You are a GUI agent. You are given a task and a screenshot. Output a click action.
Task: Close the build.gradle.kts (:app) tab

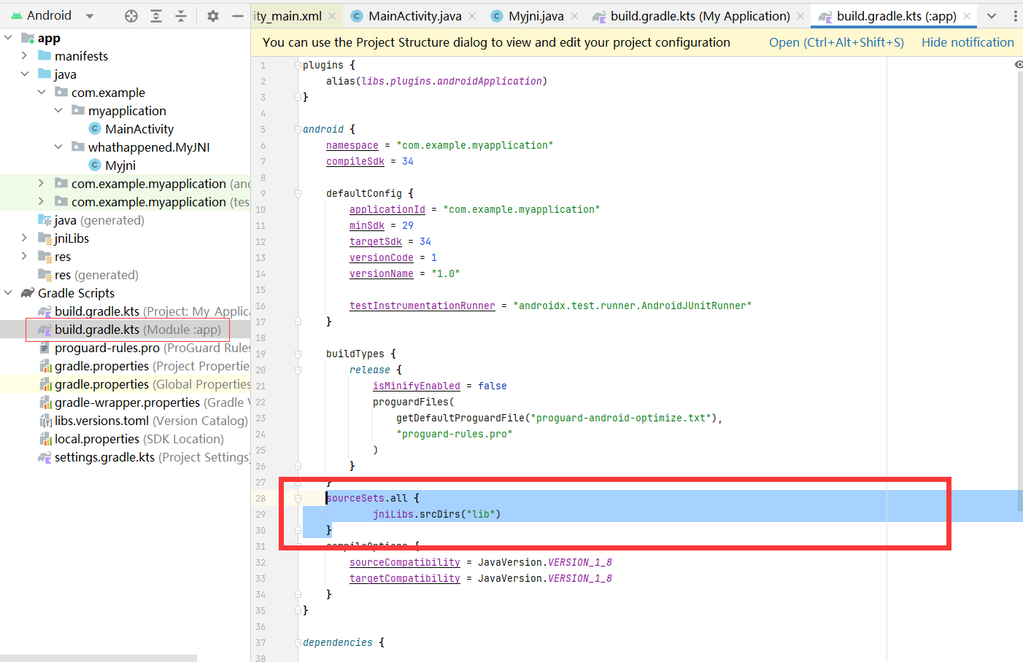pos(967,16)
